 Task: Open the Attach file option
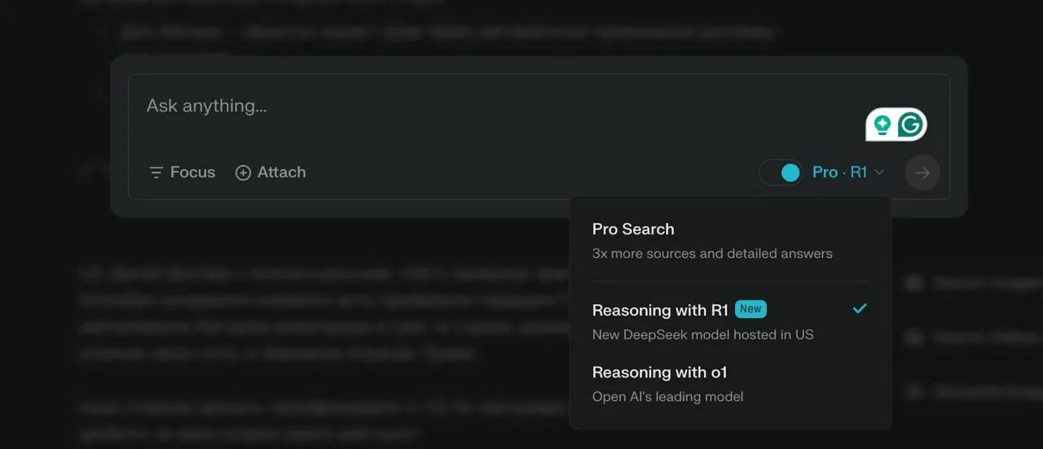click(x=271, y=172)
